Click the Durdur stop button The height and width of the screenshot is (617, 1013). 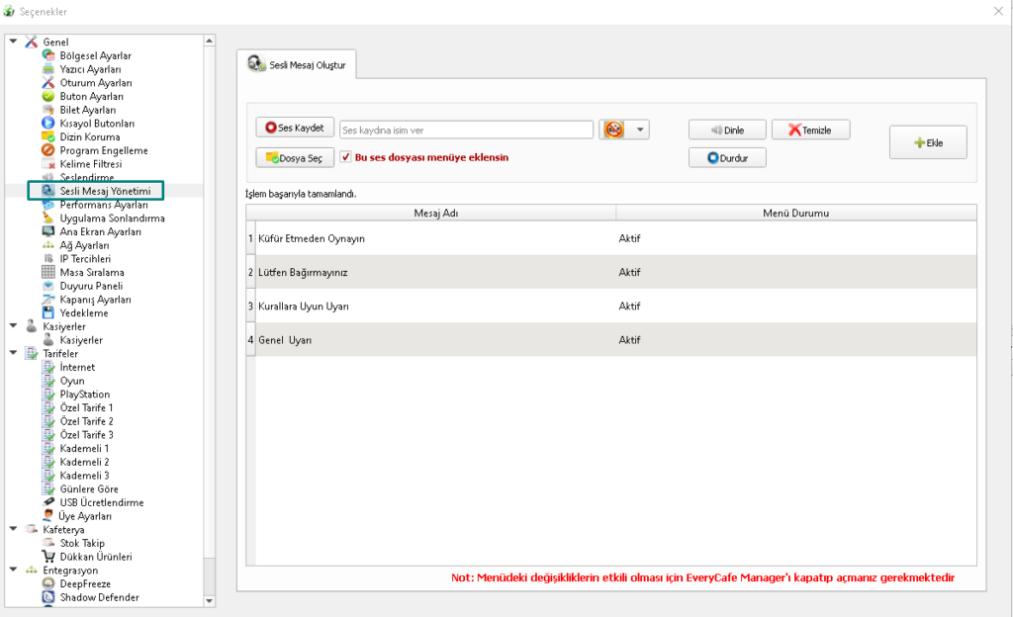tap(727, 157)
